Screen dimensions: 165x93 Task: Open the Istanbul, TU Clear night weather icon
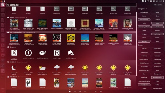[x=14, y=68]
